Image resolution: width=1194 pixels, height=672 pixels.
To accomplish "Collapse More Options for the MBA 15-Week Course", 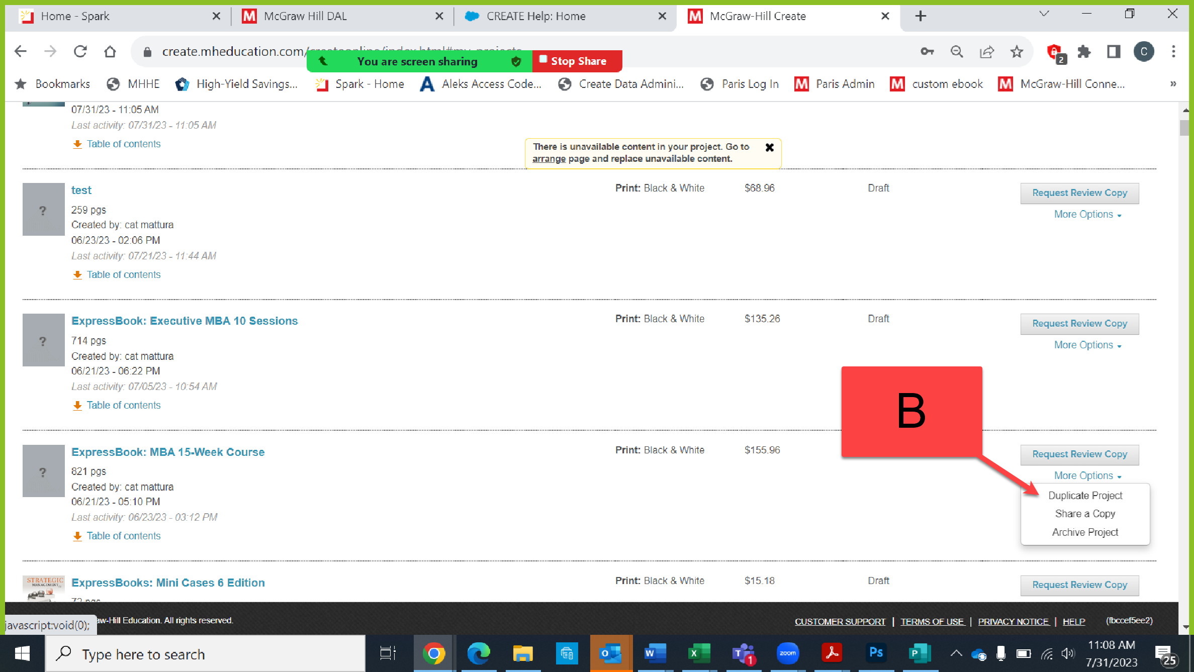I will point(1087,476).
